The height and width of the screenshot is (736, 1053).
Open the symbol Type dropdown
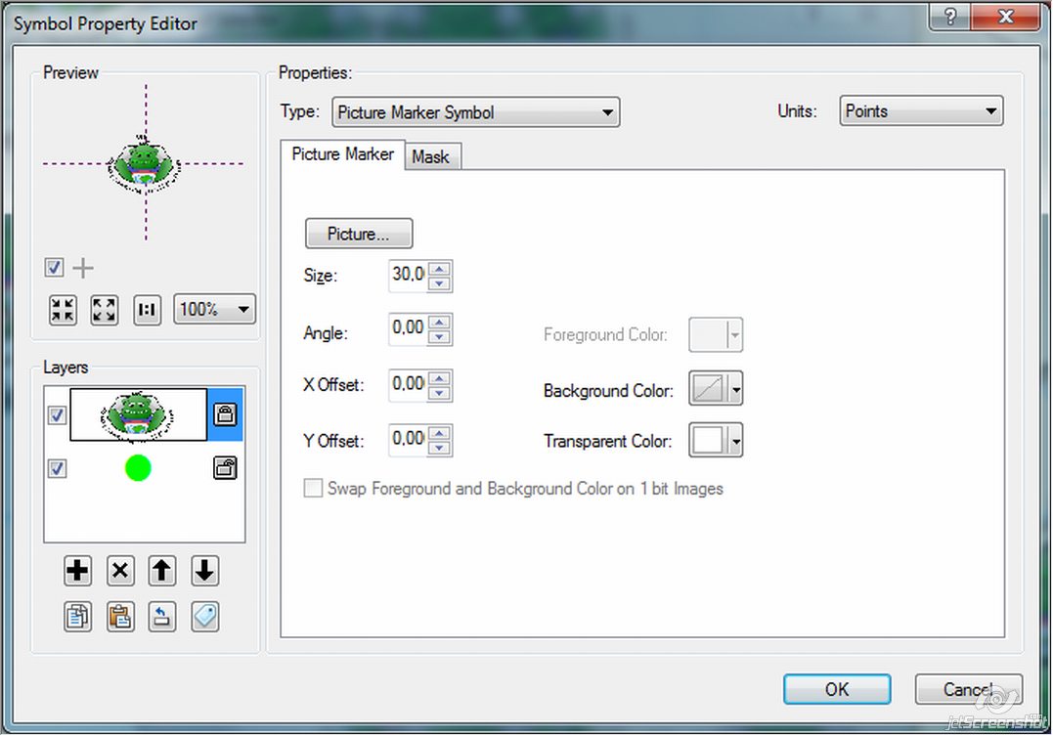tap(476, 112)
